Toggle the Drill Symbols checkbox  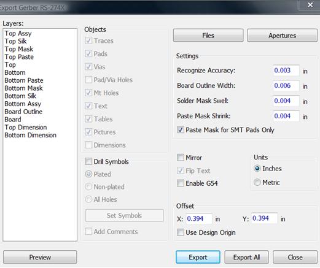point(88,161)
